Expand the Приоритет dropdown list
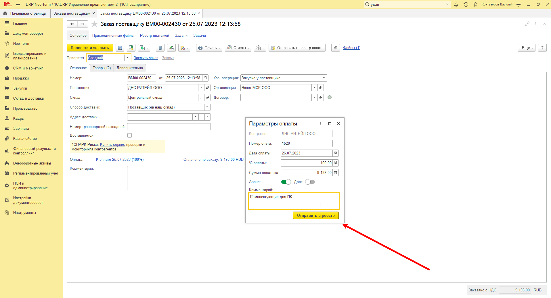This screenshot has width=551, height=298. tap(127, 58)
